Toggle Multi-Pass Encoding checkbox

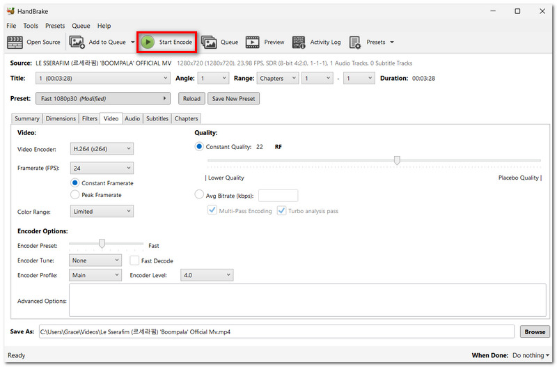coord(212,210)
